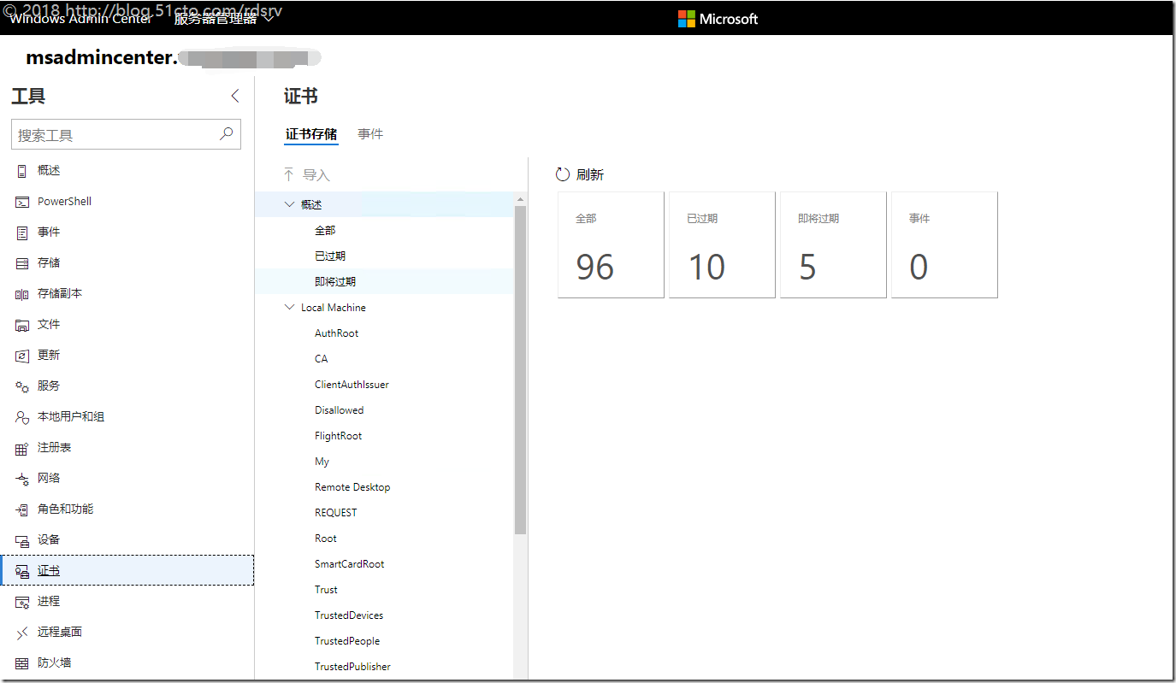The image size is (1176, 683).
Task: Click the Events (事件) sidebar icon
Action: 22,233
